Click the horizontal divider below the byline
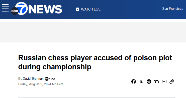186x98 pixels. (x=97, y=97)
